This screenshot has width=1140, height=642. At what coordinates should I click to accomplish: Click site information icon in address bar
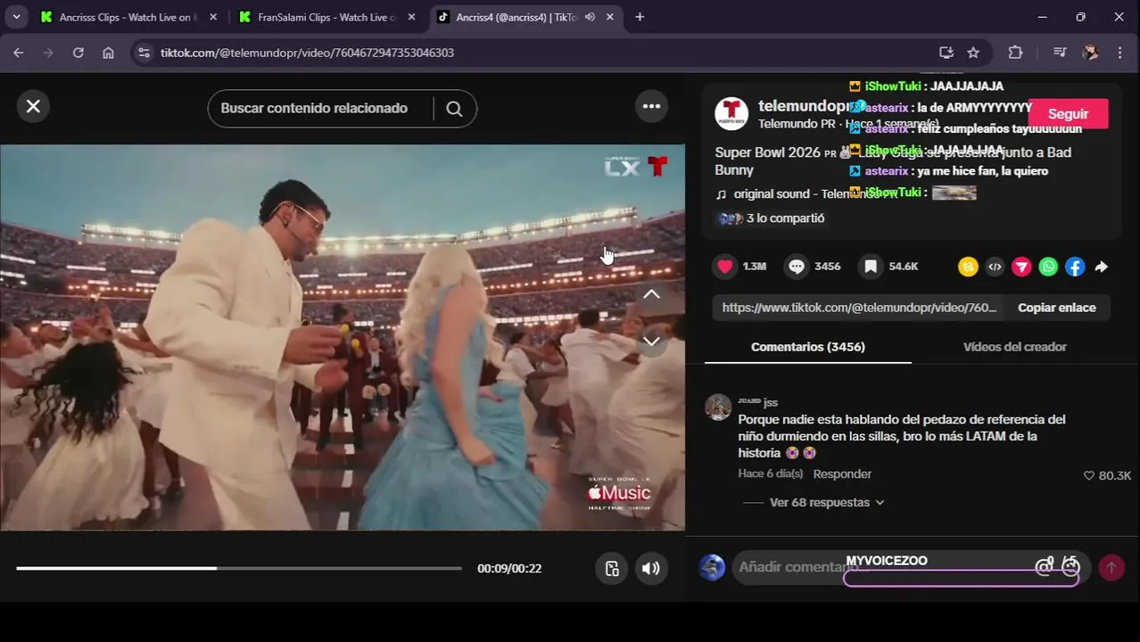click(x=145, y=53)
